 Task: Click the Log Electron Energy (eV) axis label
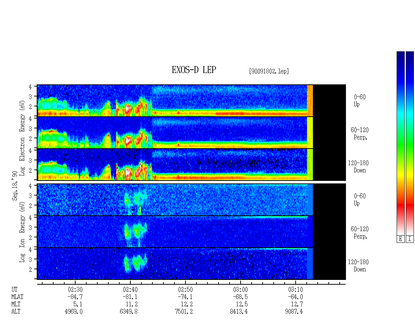[22, 138]
